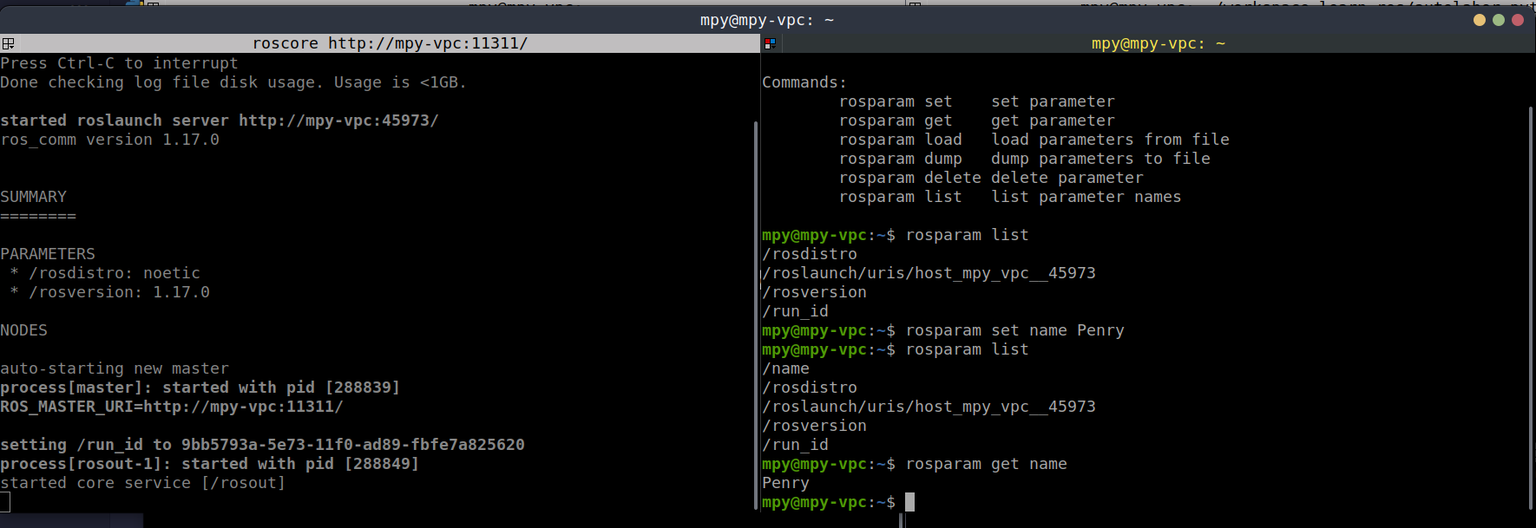Select the yellow mpy@mpy-vpc: ~ pane title
Screen dimensions: 1536x528
pyautogui.click(x=1158, y=43)
